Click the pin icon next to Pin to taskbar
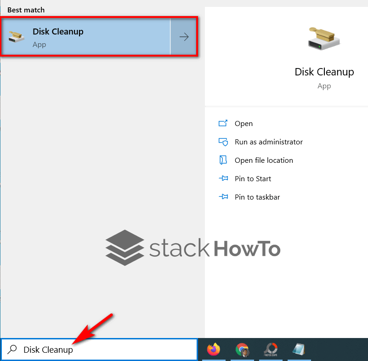Screen dimensions: 368x361 223,197
